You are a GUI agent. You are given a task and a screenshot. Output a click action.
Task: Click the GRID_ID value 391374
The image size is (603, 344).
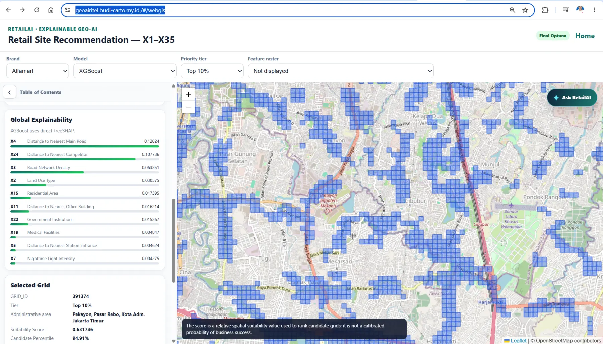(81, 296)
